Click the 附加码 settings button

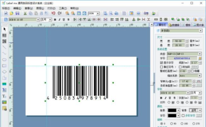(x=194, y=67)
